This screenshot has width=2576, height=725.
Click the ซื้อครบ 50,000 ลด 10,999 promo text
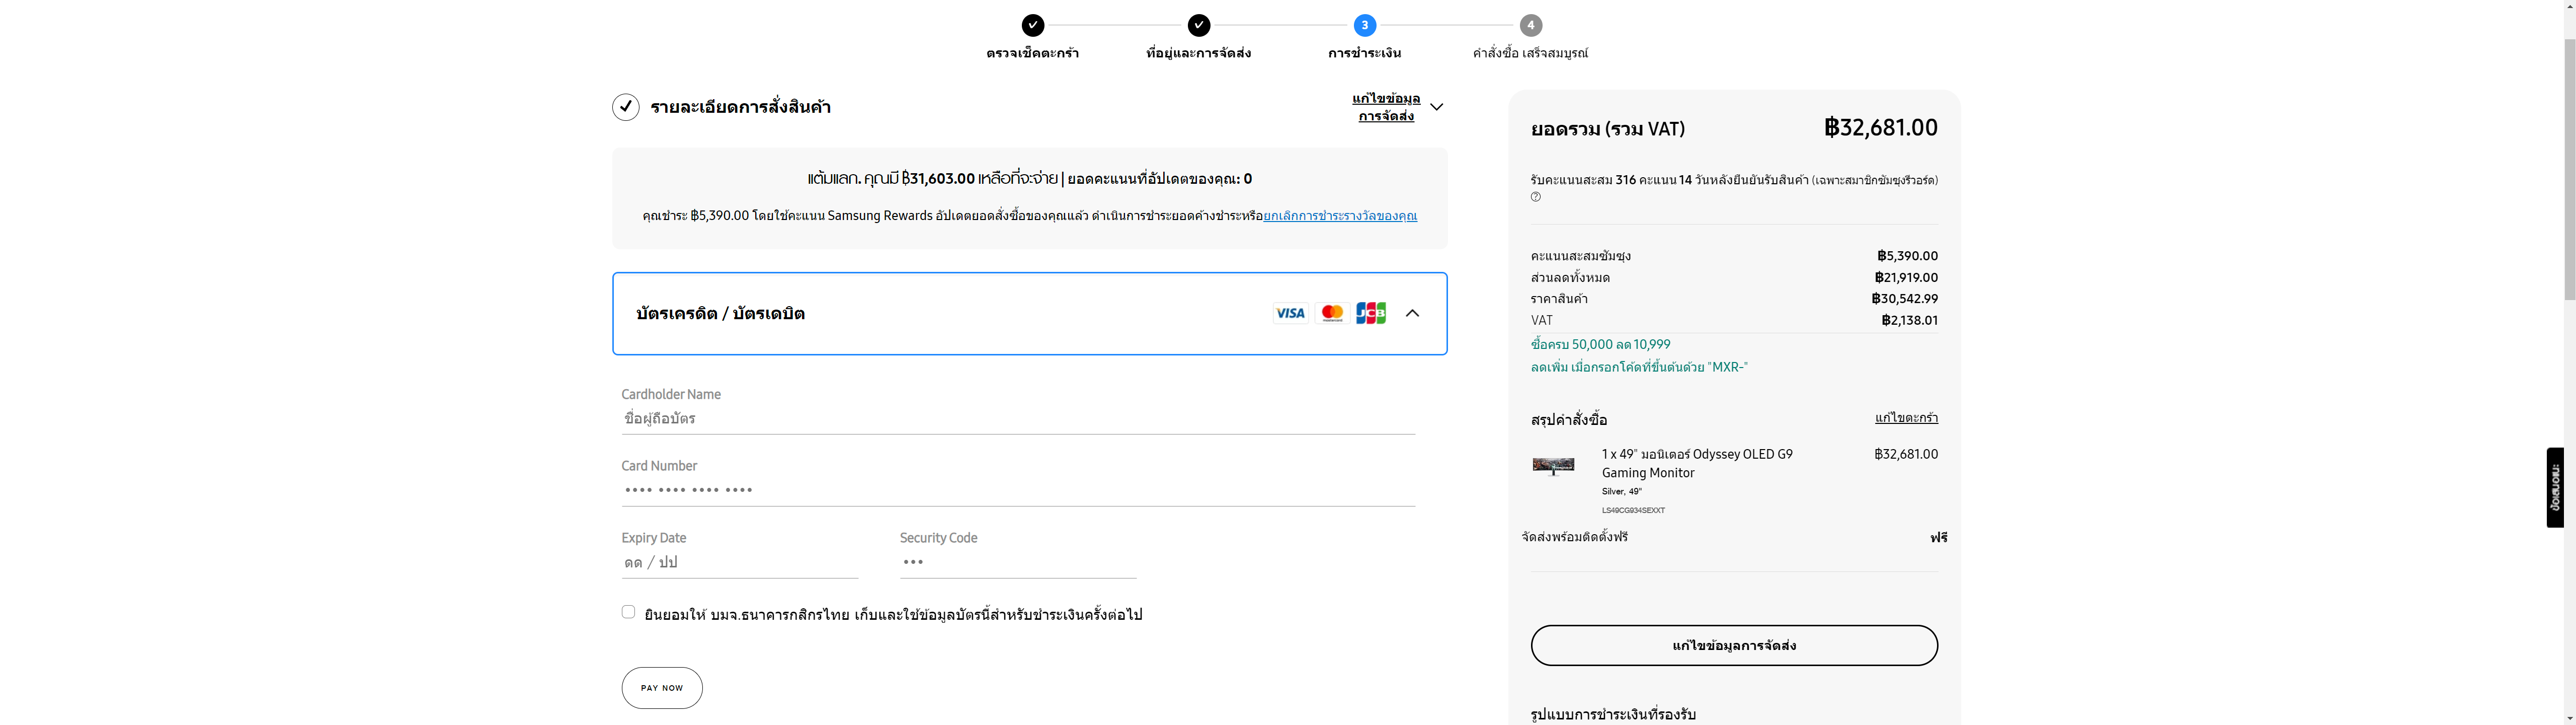coord(1600,344)
